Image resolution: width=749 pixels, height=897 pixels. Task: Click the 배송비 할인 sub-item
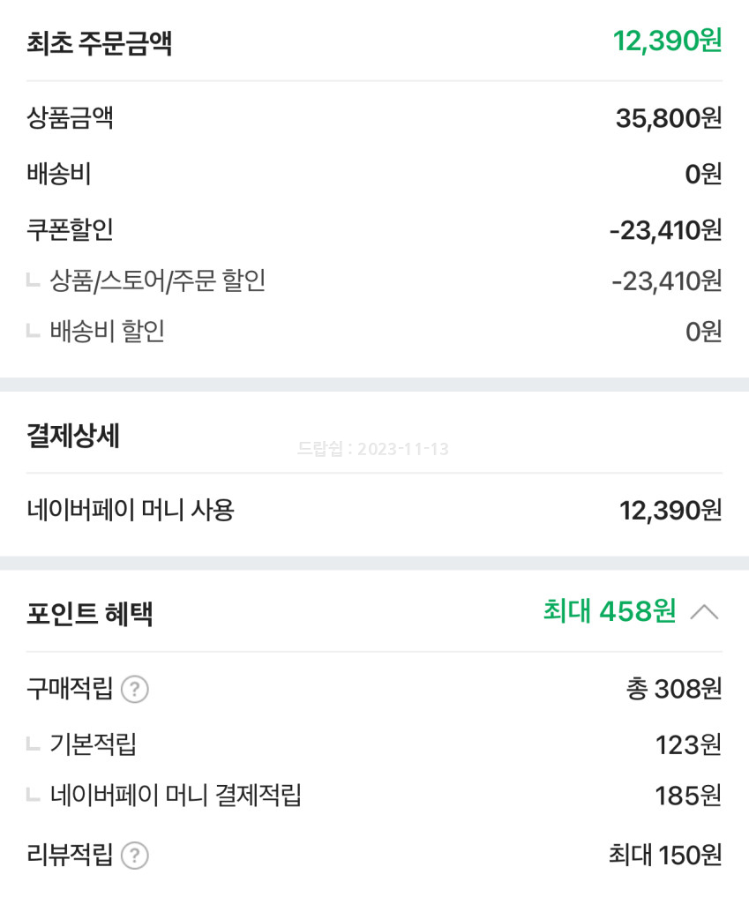point(107,332)
